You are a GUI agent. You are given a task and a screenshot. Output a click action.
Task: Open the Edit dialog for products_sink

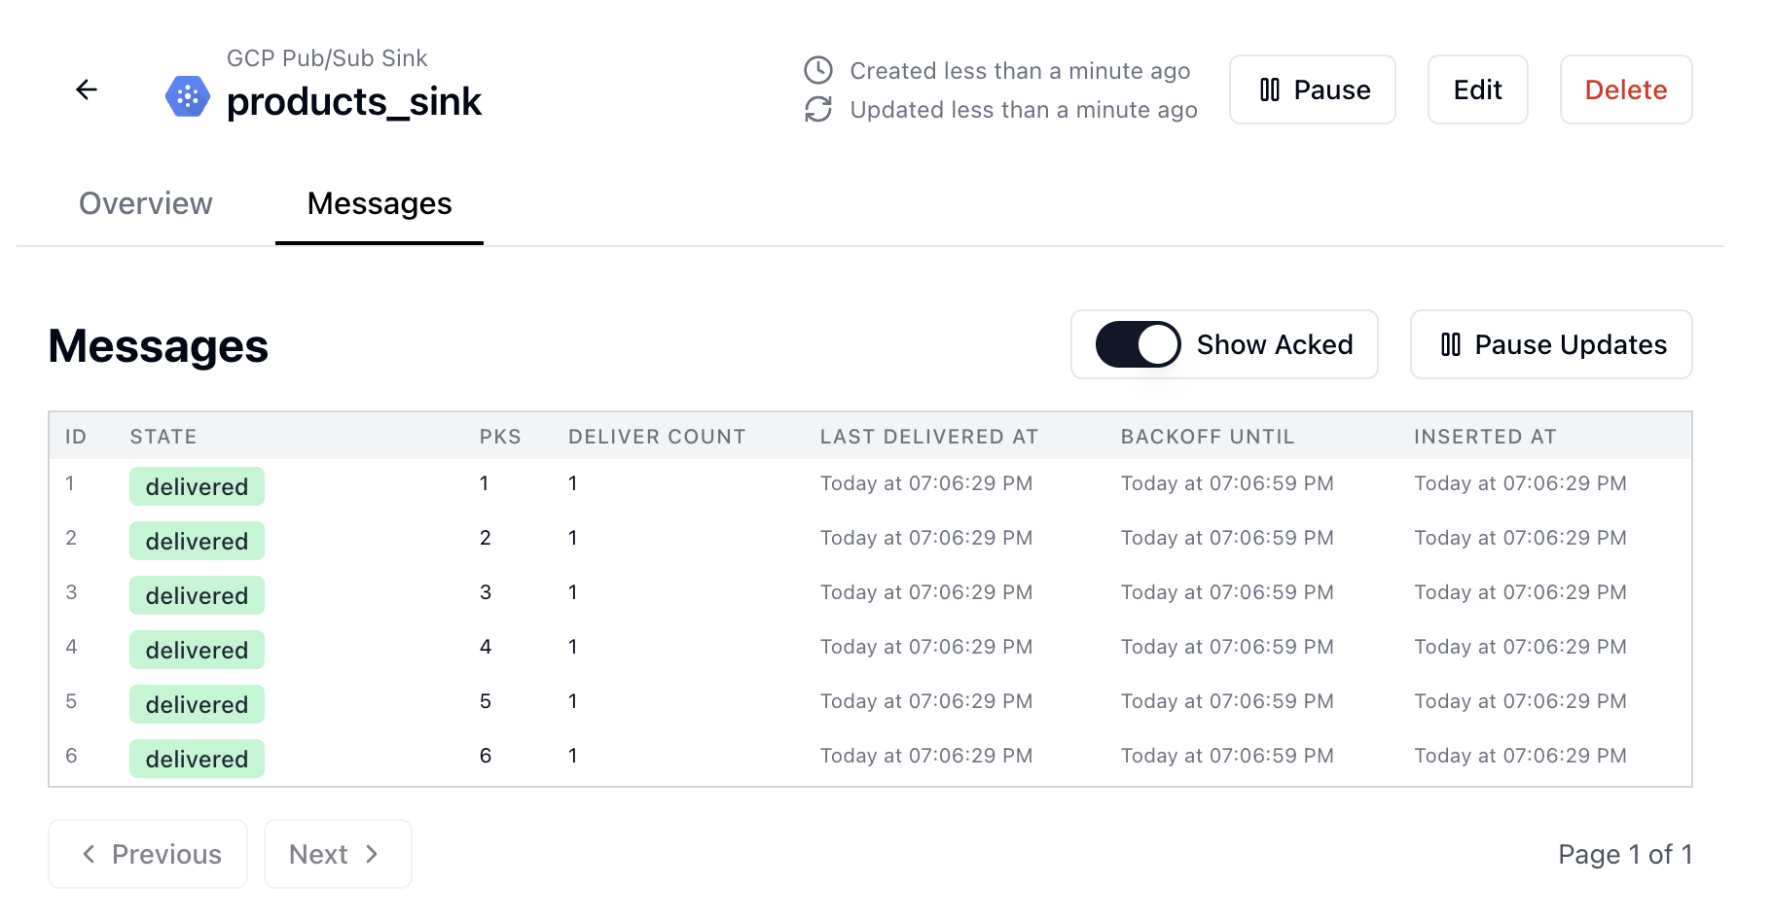click(1477, 89)
